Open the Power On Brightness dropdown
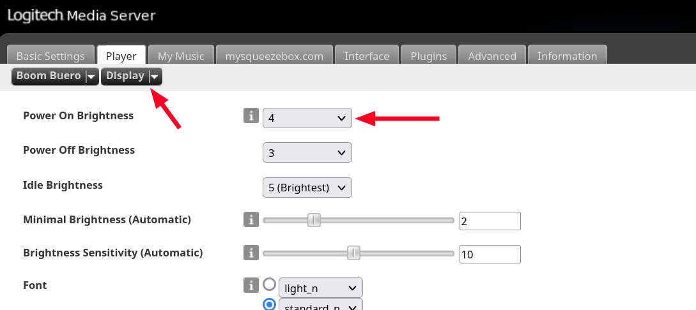 (307, 117)
